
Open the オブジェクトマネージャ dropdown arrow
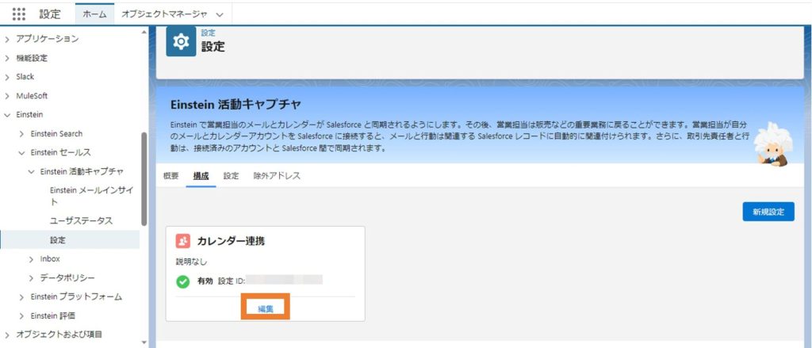(x=219, y=14)
